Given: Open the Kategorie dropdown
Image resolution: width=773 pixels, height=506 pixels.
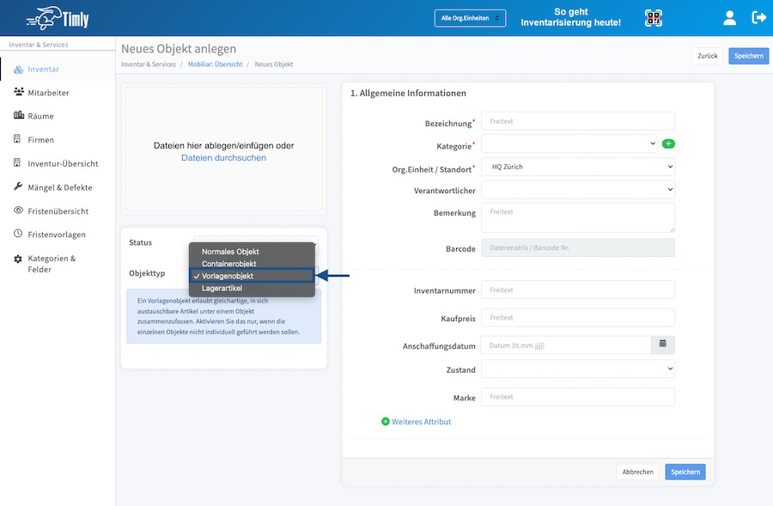Looking at the screenshot, I should (569, 143).
